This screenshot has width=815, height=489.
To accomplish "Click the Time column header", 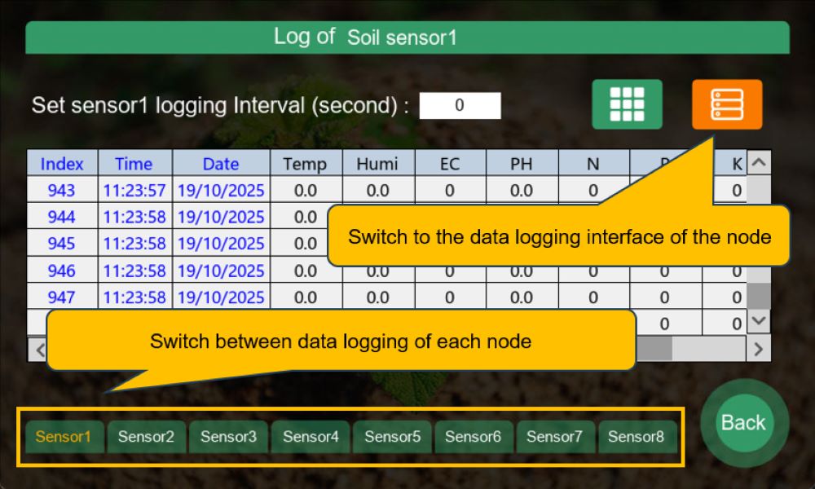I will pos(134,164).
